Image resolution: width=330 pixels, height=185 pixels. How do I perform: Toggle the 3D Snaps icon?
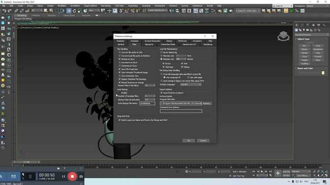click(x=121, y=11)
